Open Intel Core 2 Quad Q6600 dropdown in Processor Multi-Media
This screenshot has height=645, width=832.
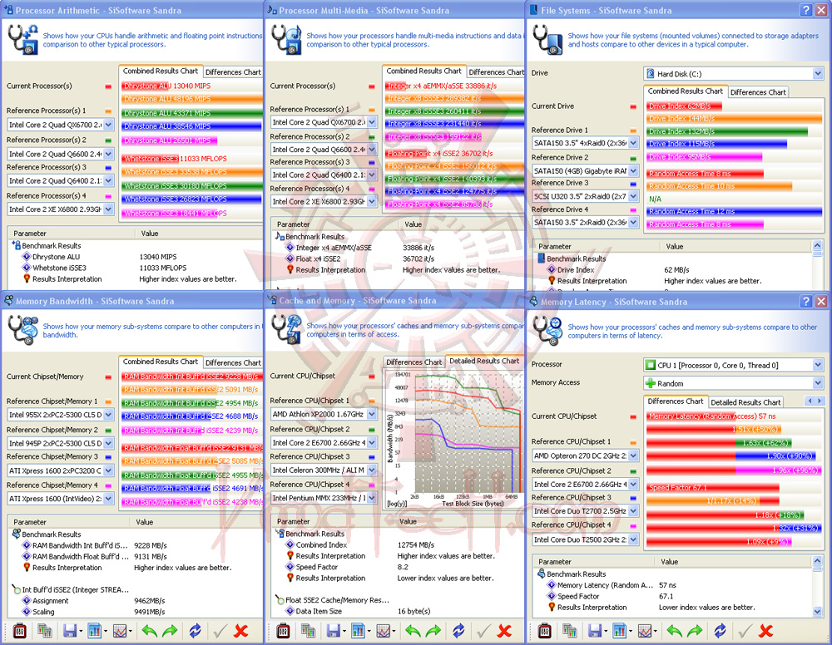[372, 150]
